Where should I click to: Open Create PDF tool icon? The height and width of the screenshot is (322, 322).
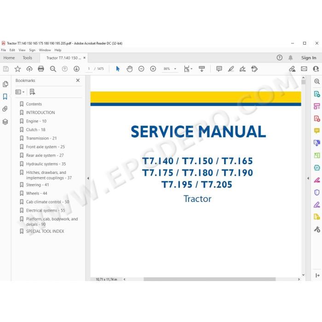pos(317,119)
